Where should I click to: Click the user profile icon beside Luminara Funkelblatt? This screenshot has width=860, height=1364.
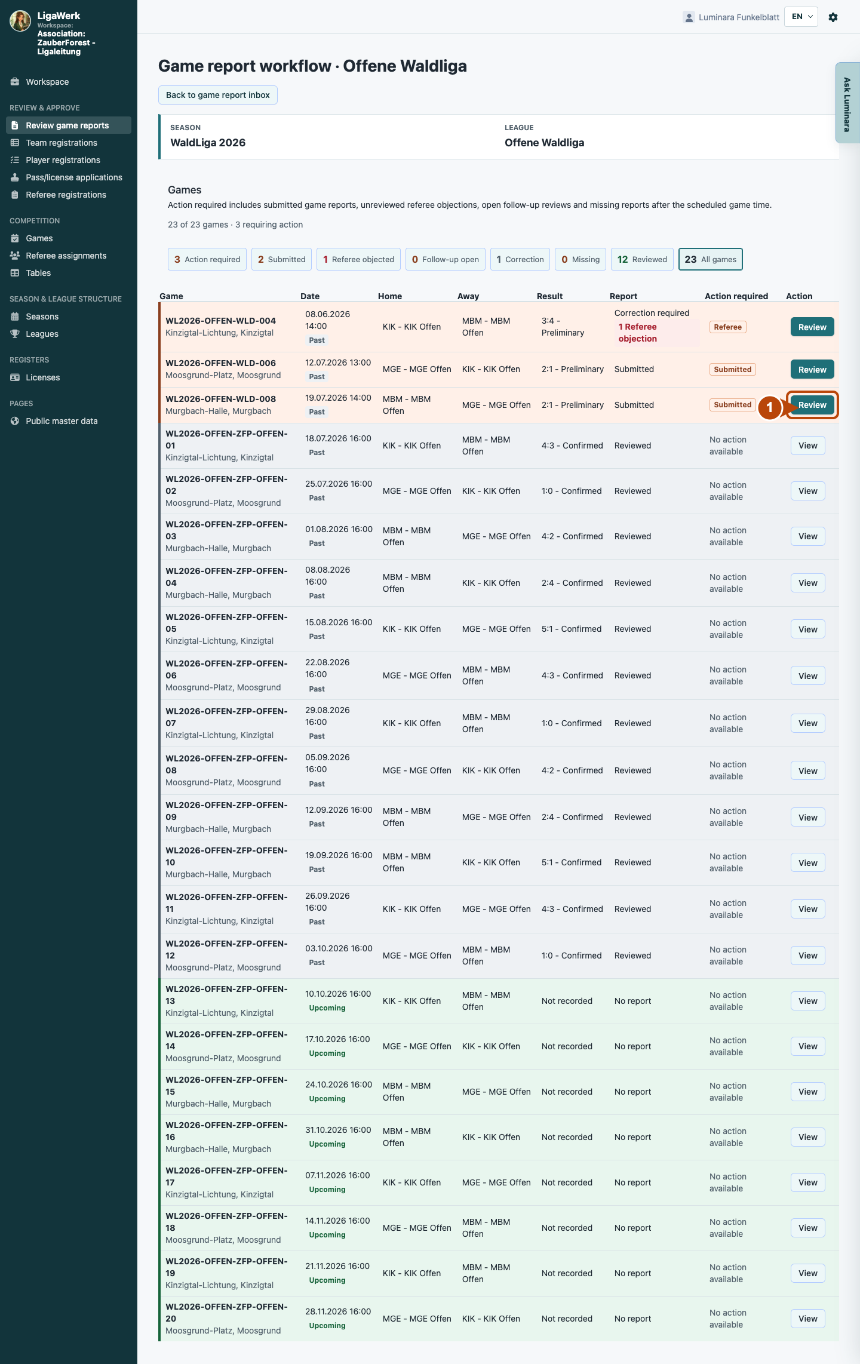689,17
